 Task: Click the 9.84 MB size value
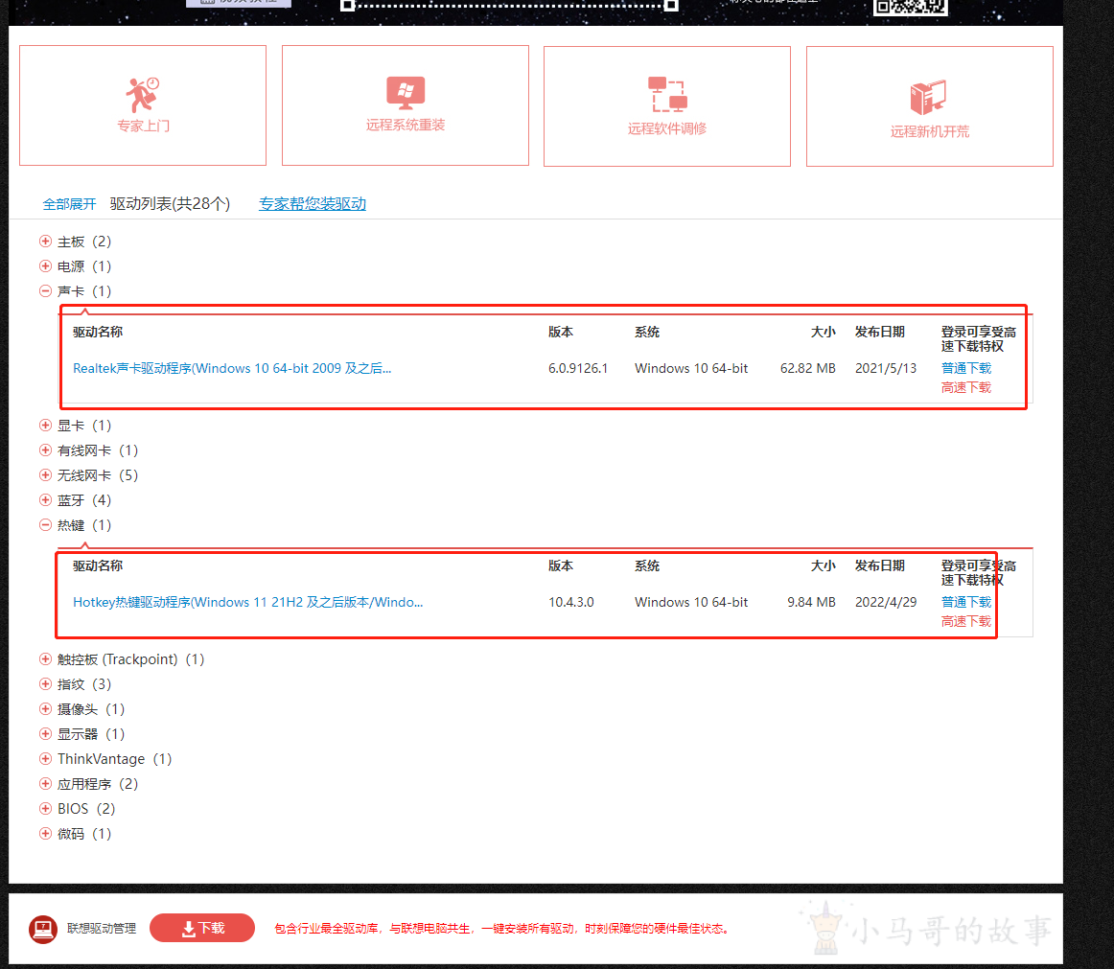tap(811, 602)
